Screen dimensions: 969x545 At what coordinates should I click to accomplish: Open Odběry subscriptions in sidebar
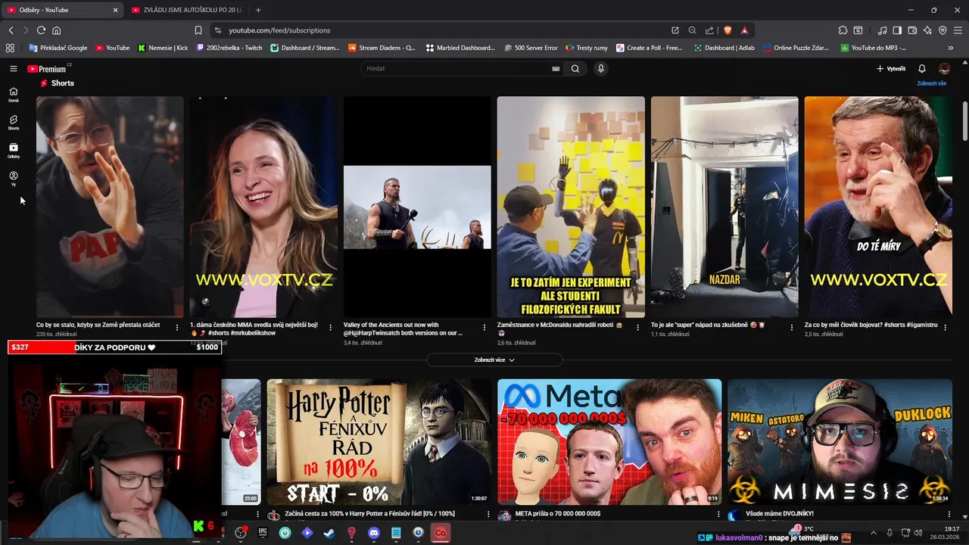click(x=13, y=151)
